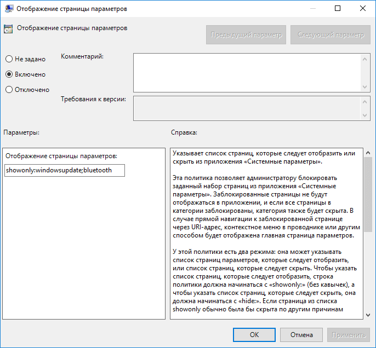Click up arrow of the comment scrollbar
This screenshot has height=348, width=376.
pos(364,59)
